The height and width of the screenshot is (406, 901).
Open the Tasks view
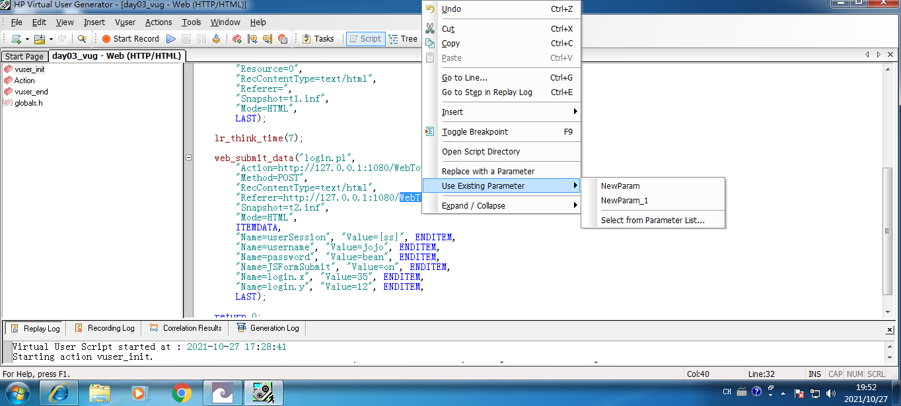318,39
